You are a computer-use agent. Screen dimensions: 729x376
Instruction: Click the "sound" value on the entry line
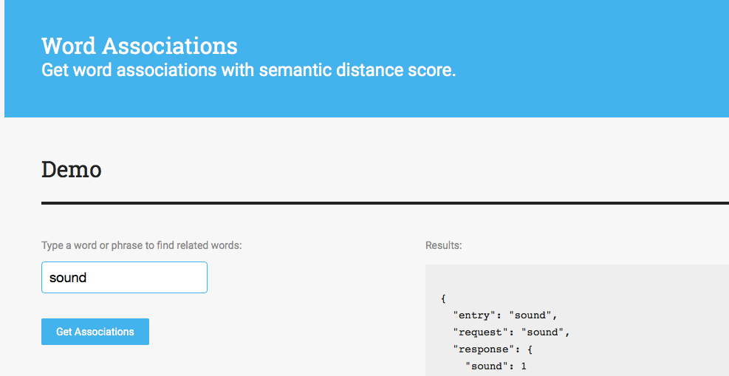[x=530, y=315]
